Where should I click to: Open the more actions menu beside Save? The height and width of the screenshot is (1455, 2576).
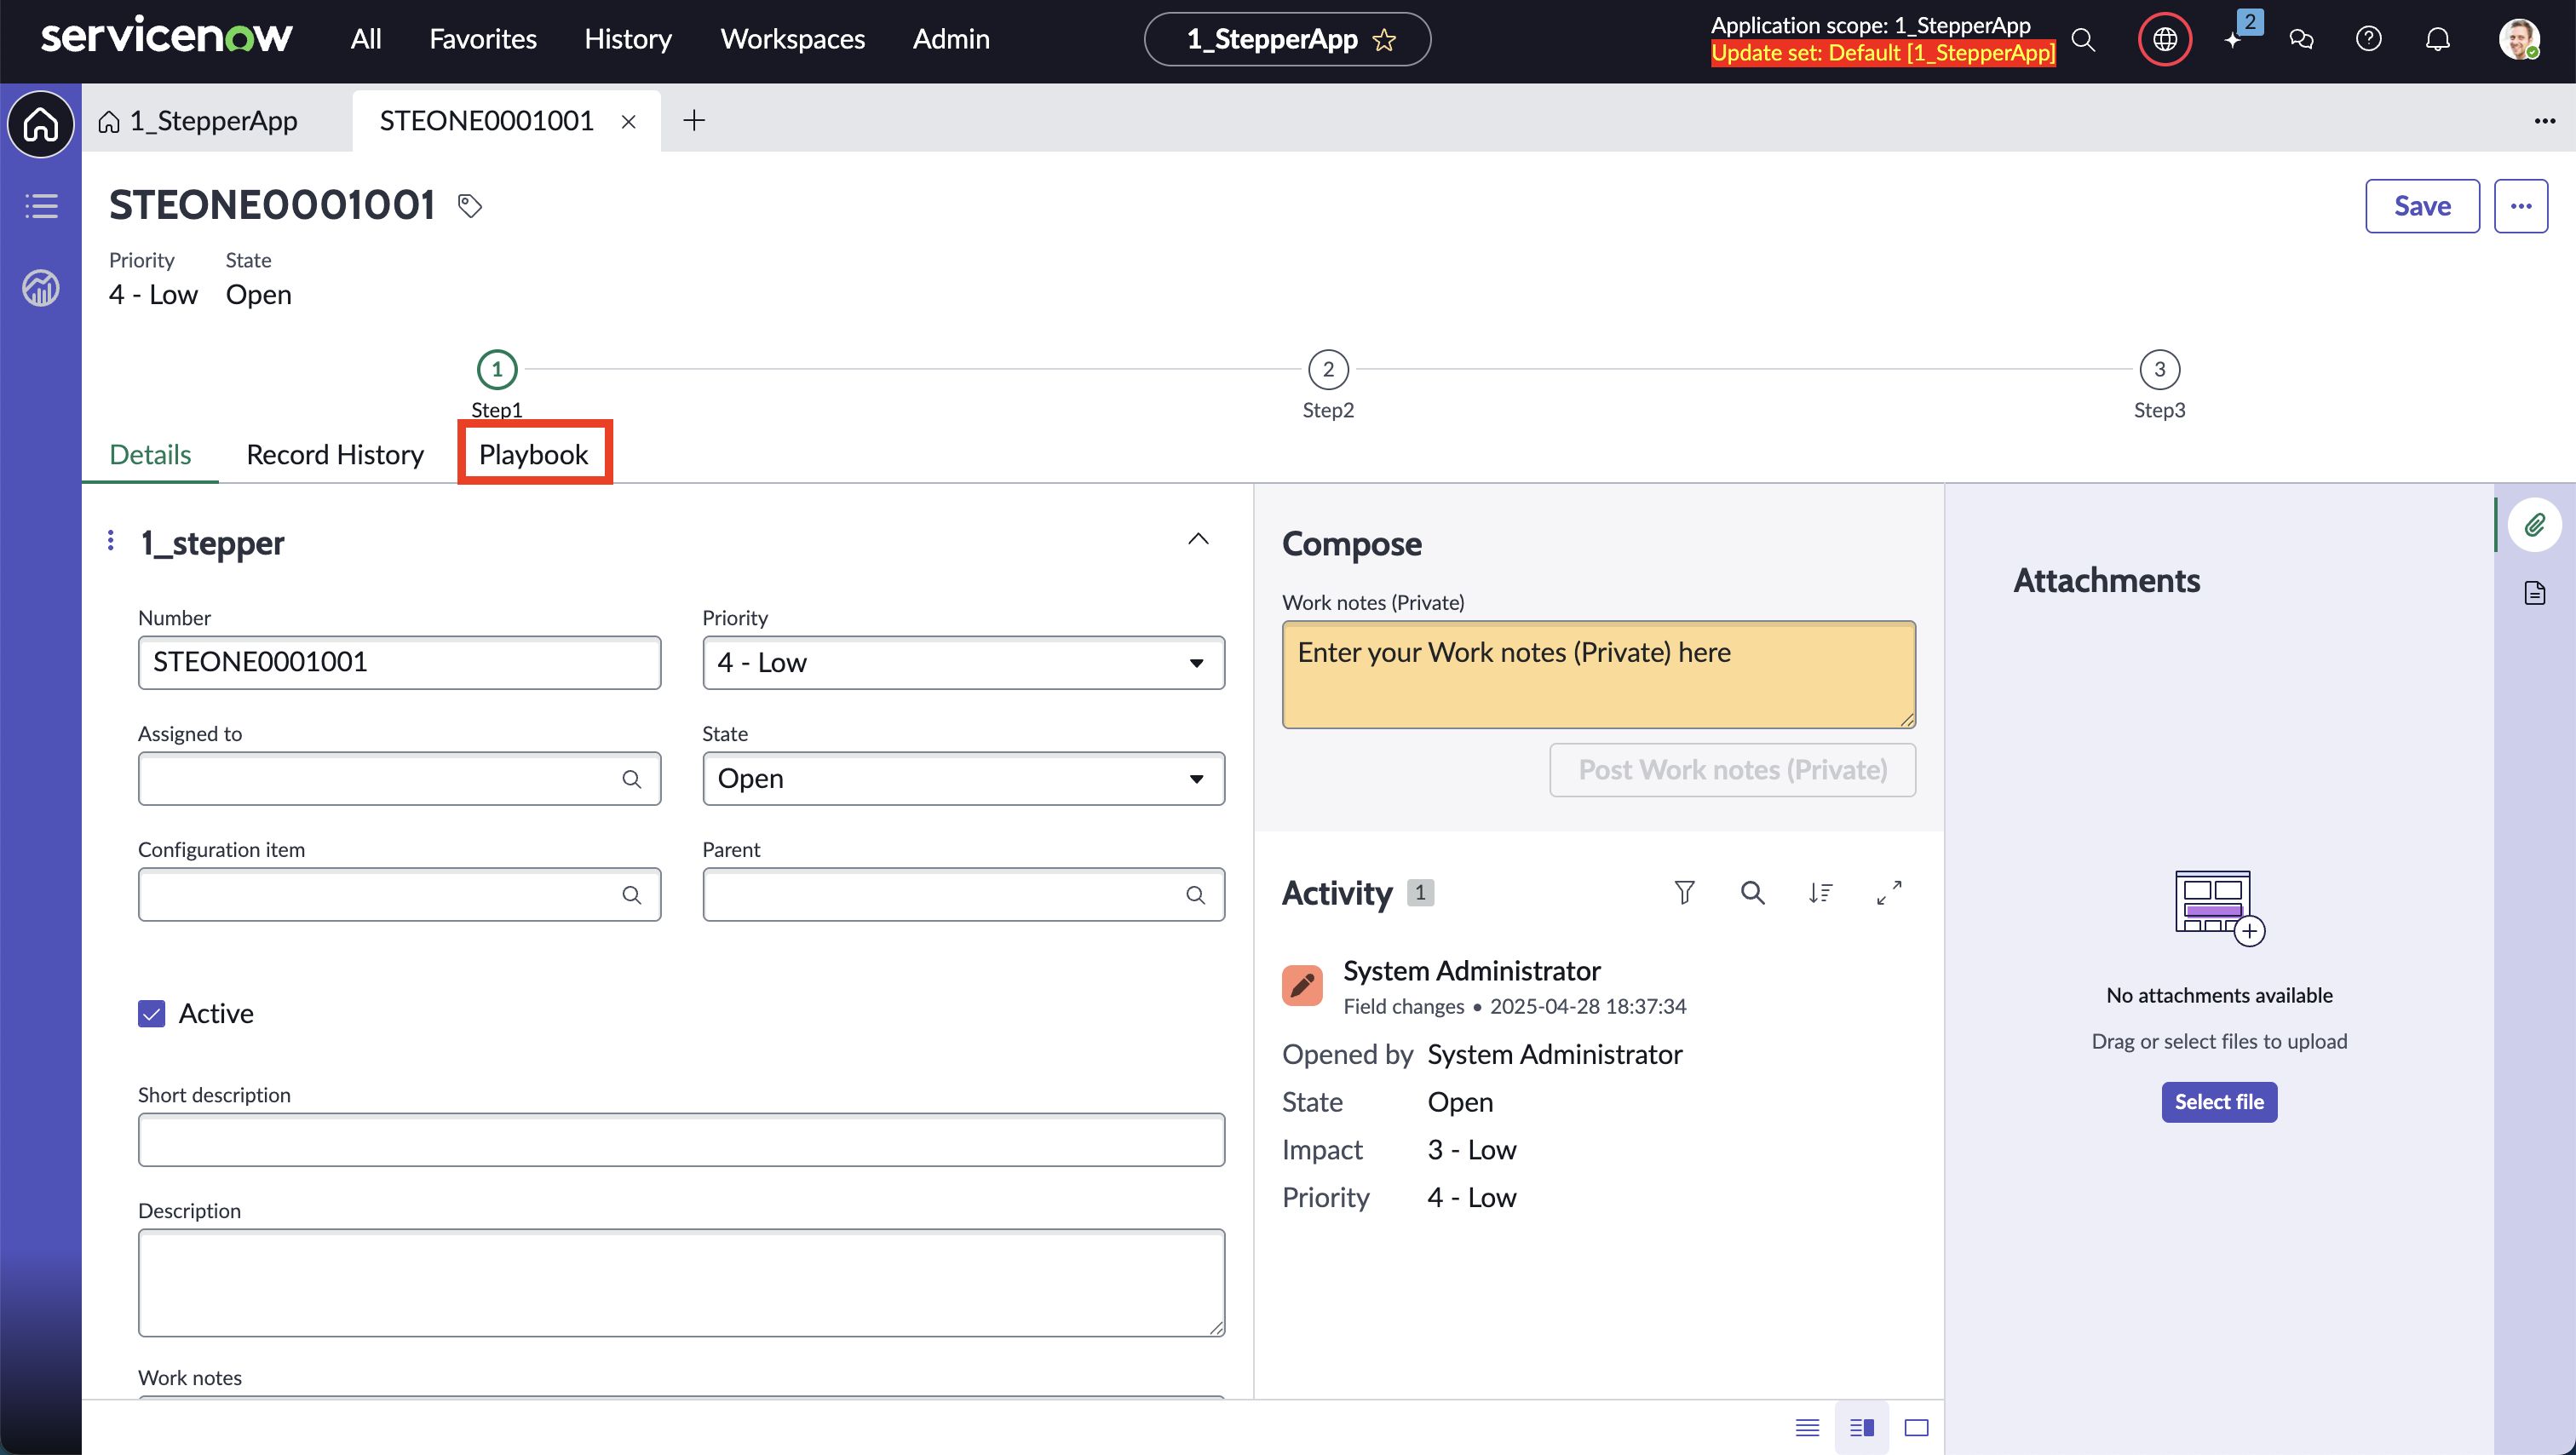(2520, 206)
